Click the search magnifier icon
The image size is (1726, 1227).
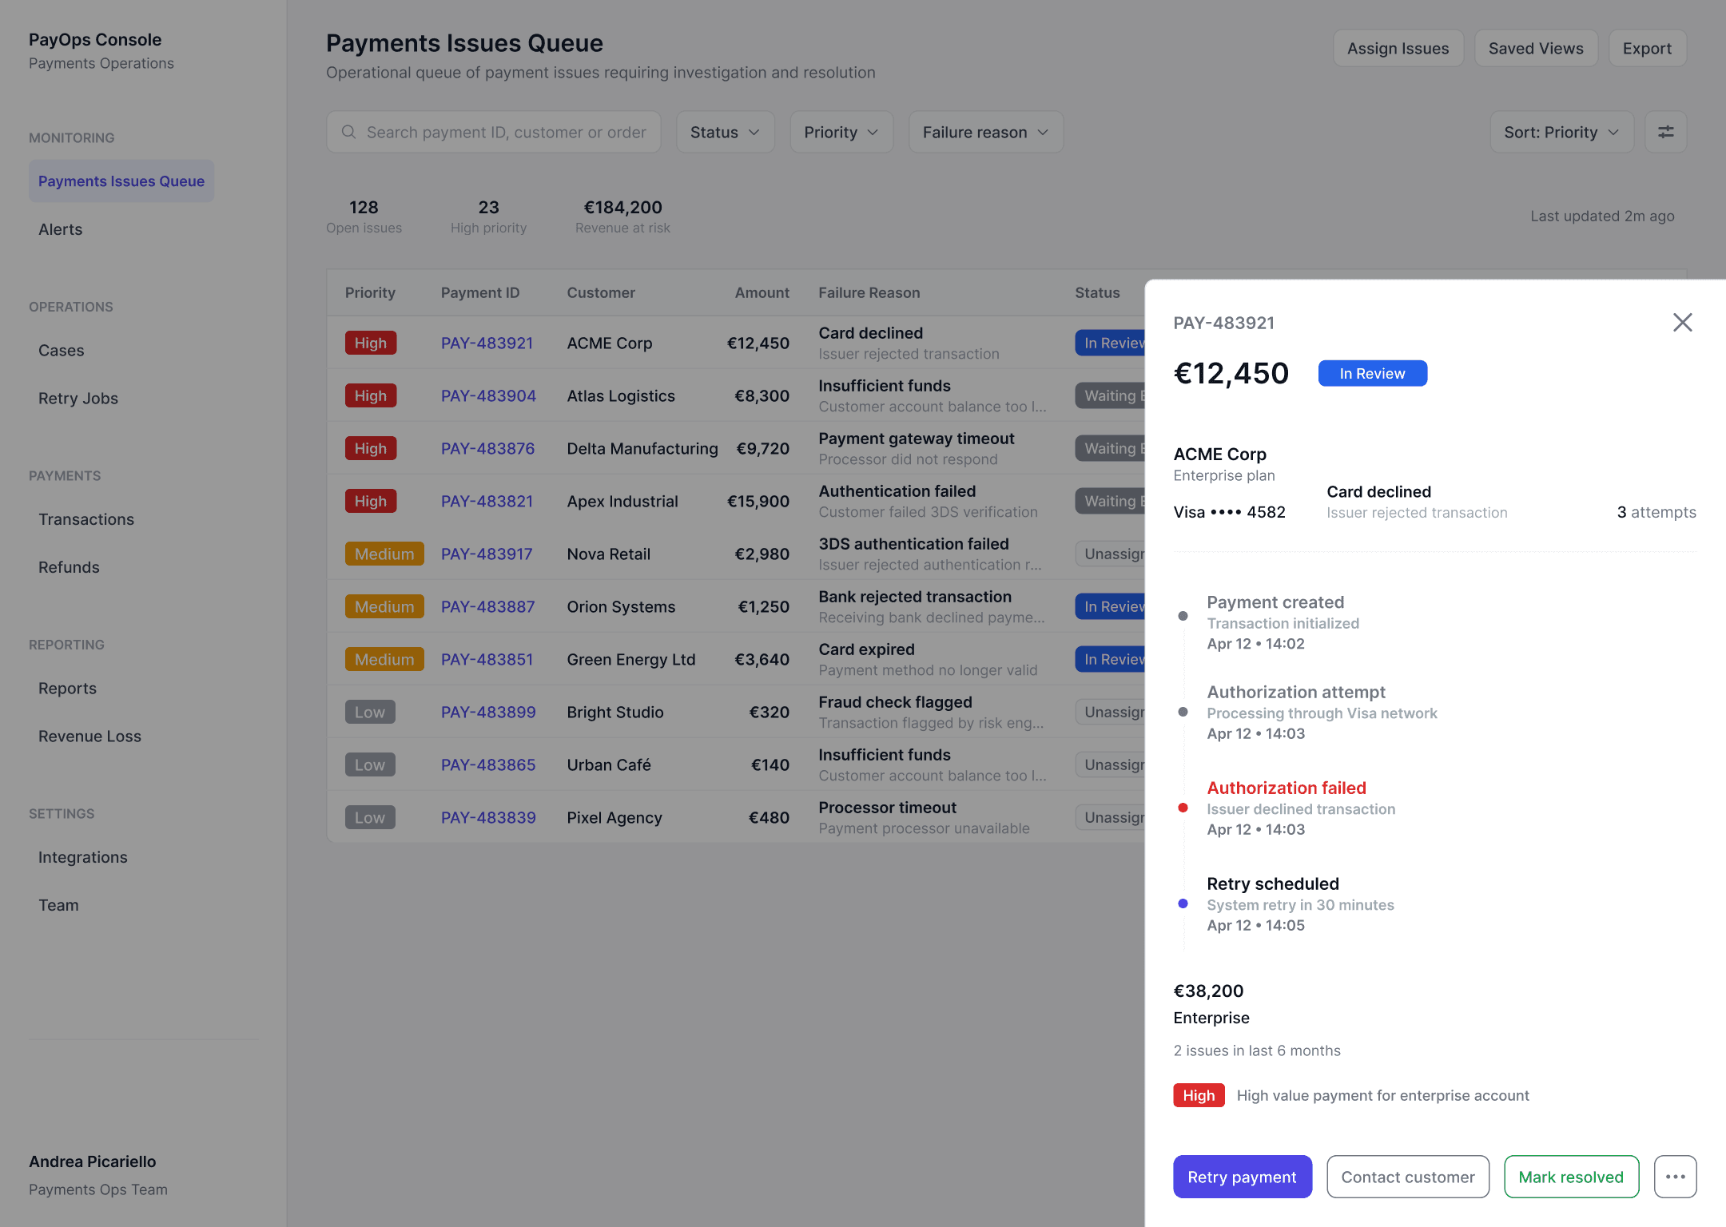click(348, 133)
